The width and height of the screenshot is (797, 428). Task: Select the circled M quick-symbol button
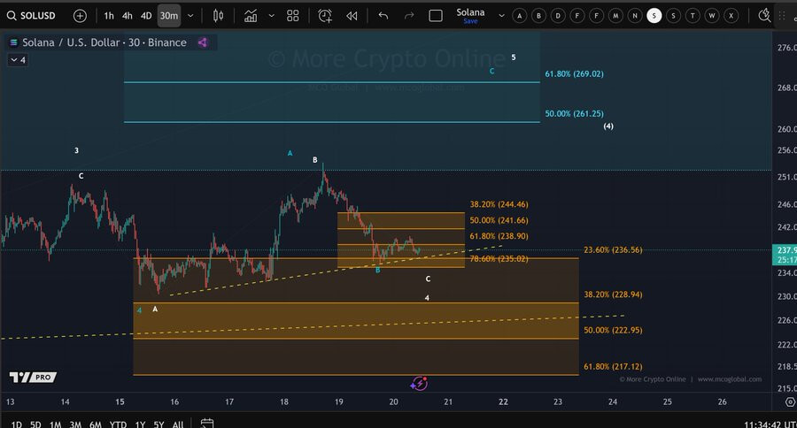tap(615, 16)
